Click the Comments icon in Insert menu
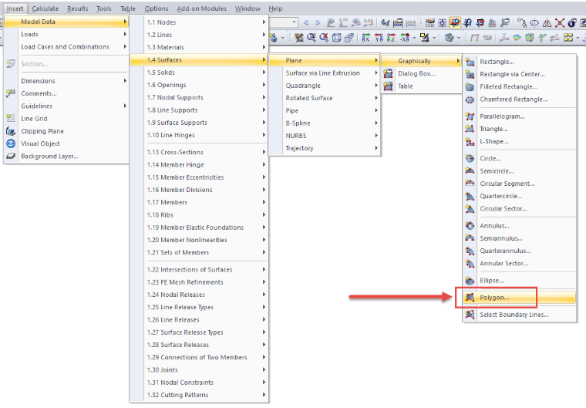 11,93
